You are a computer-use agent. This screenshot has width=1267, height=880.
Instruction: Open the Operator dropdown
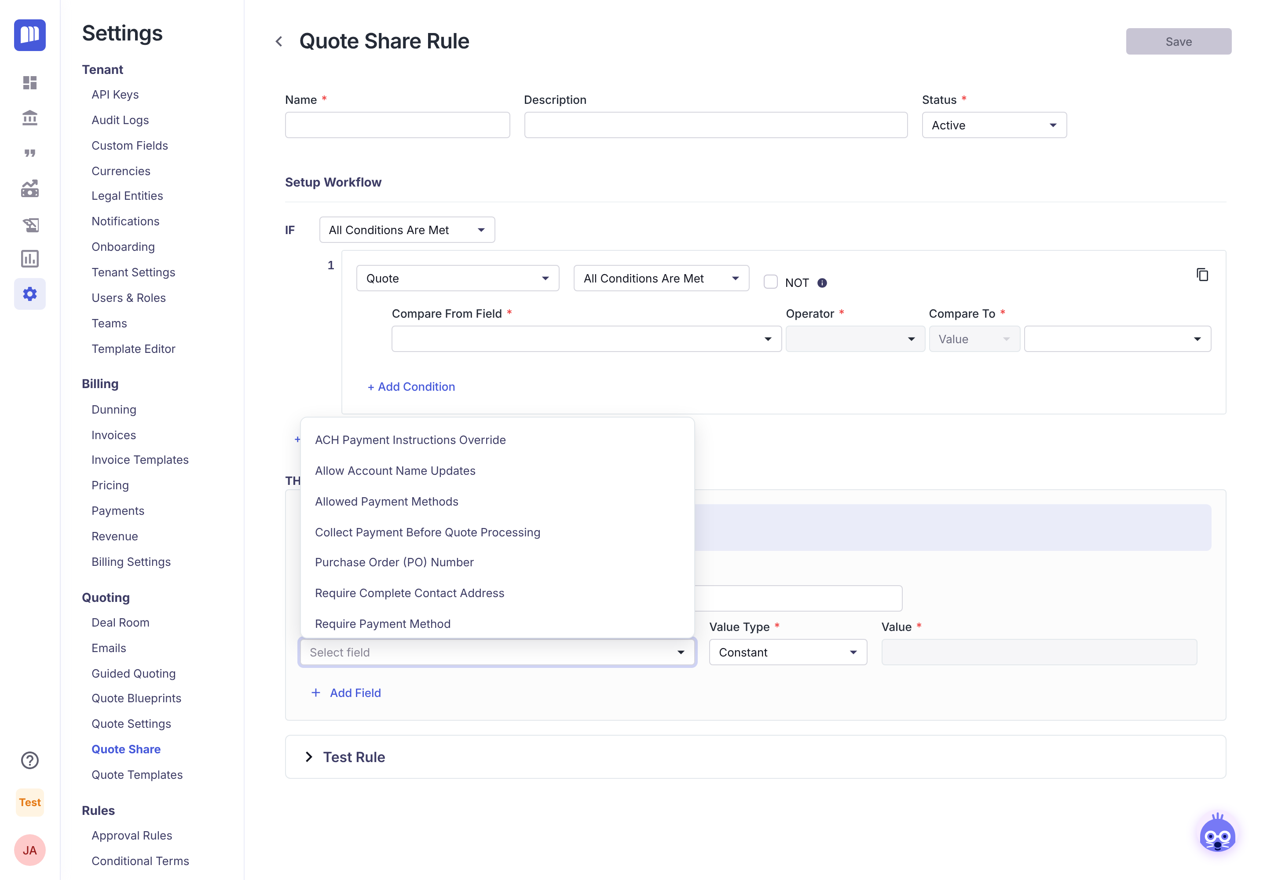click(855, 339)
